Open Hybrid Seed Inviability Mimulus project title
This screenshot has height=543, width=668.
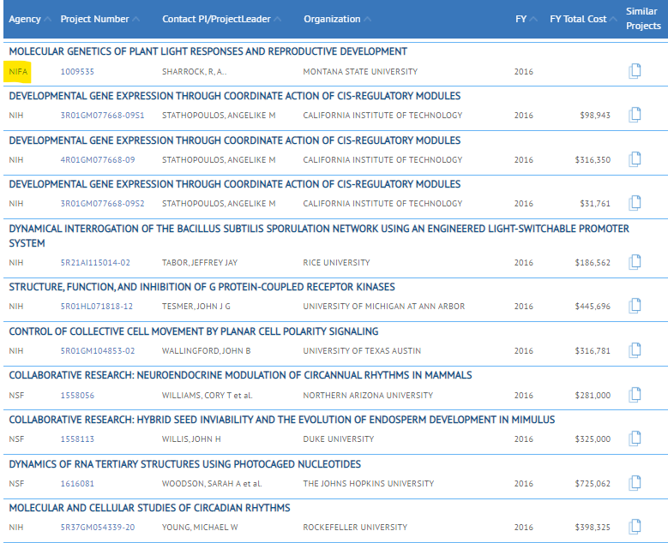(281, 420)
